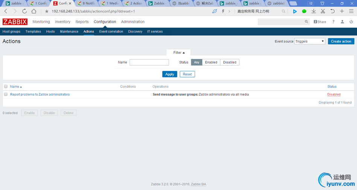Screen dimensions: 357x190
Task: Click the Create action button
Action: (x=341, y=41)
